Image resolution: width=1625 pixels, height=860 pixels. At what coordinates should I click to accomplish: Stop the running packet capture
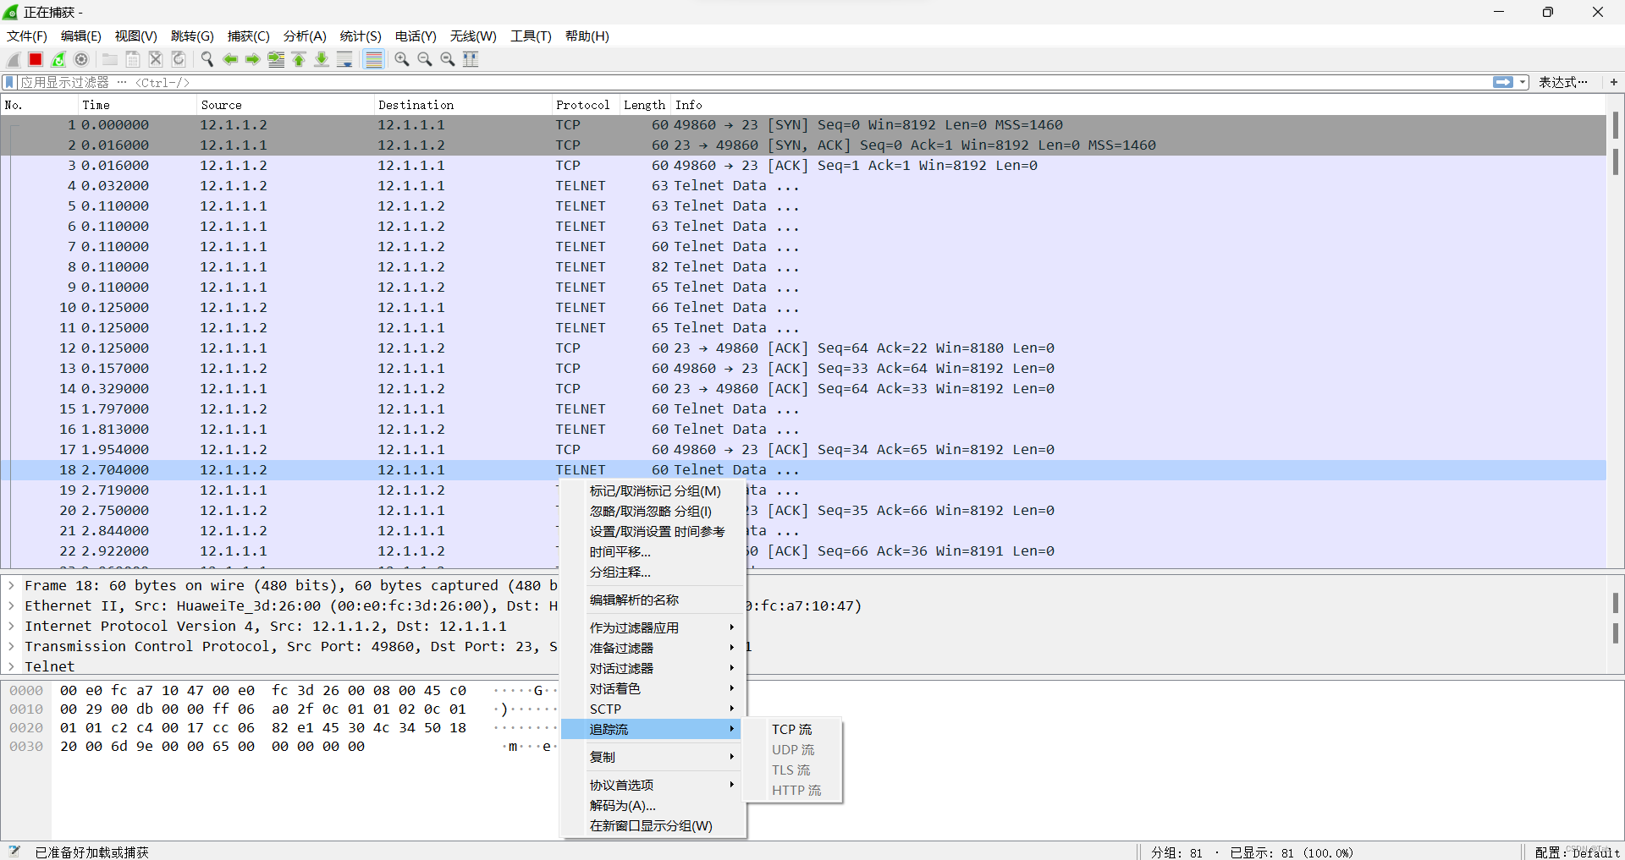(35, 59)
